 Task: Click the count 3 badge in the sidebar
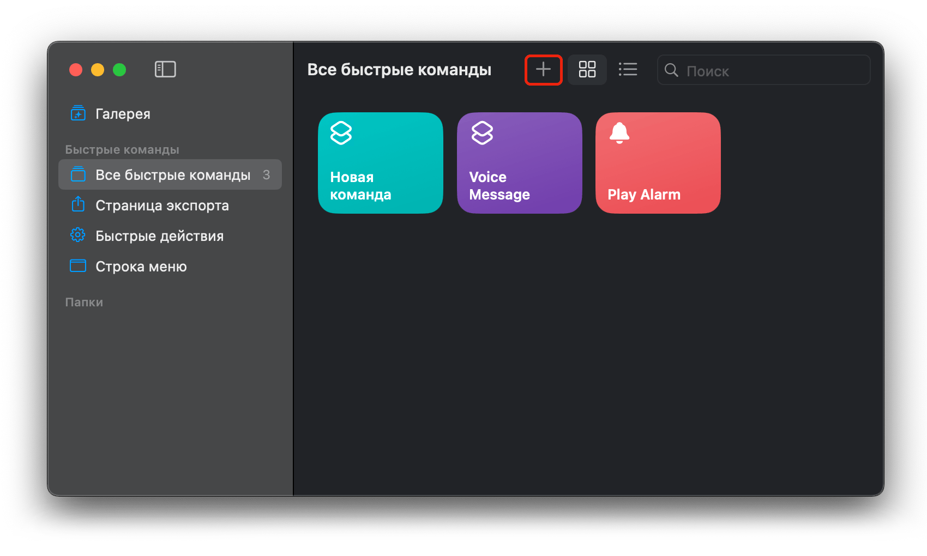coord(266,175)
